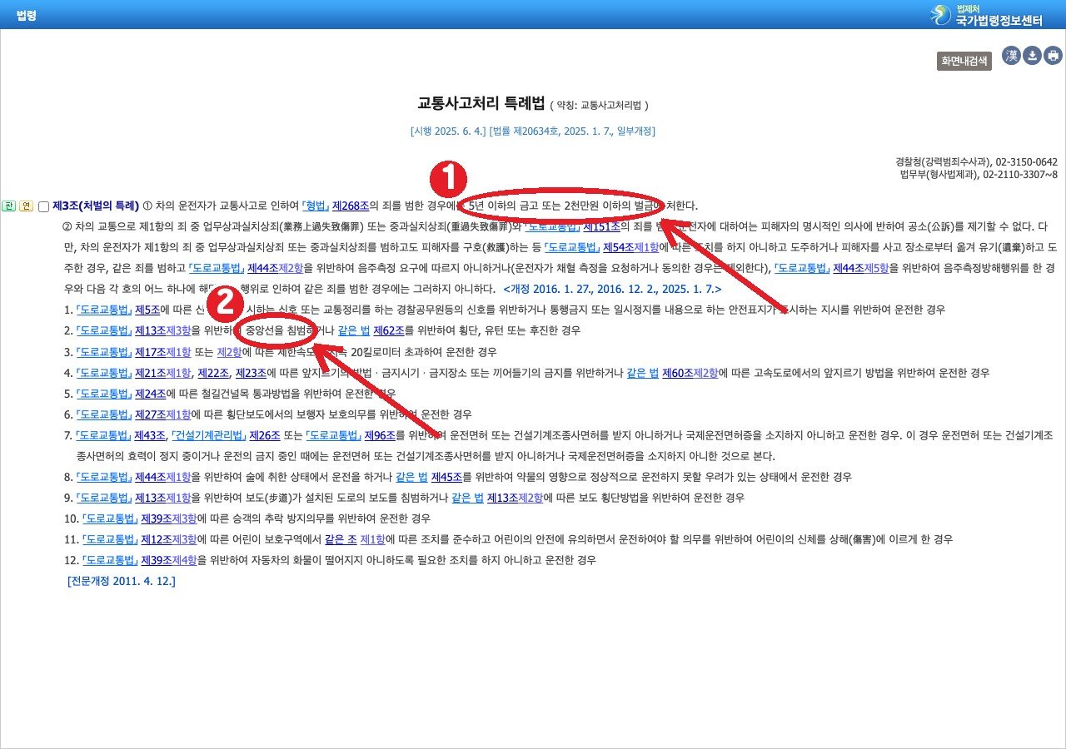Open the 제22조 link in item 4
This screenshot has width=1066, height=749.
click(x=212, y=373)
